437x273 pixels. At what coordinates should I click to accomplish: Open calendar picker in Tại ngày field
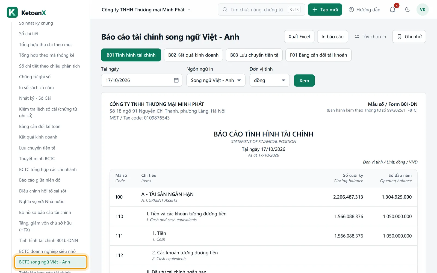(176, 80)
